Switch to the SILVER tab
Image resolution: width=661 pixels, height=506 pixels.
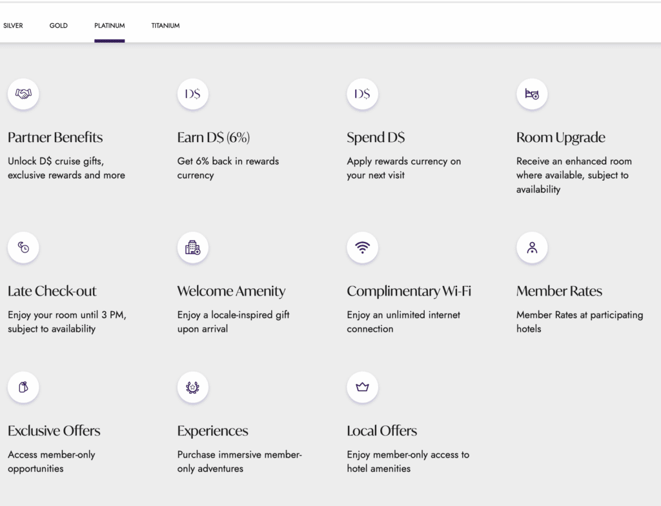click(13, 26)
